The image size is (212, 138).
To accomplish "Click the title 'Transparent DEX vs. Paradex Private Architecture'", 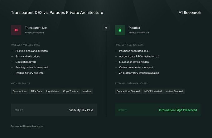I will [57, 12].
